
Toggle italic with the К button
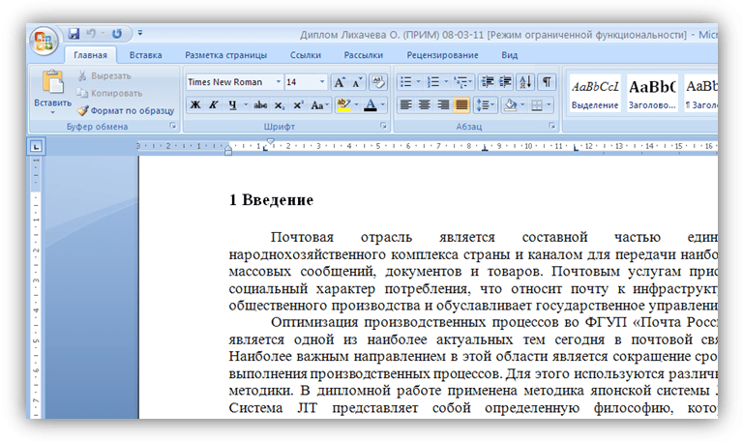(214, 104)
